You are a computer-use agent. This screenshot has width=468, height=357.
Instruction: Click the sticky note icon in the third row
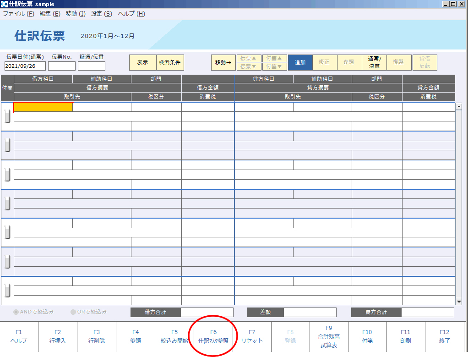pyautogui.click(x=7, y=175)
